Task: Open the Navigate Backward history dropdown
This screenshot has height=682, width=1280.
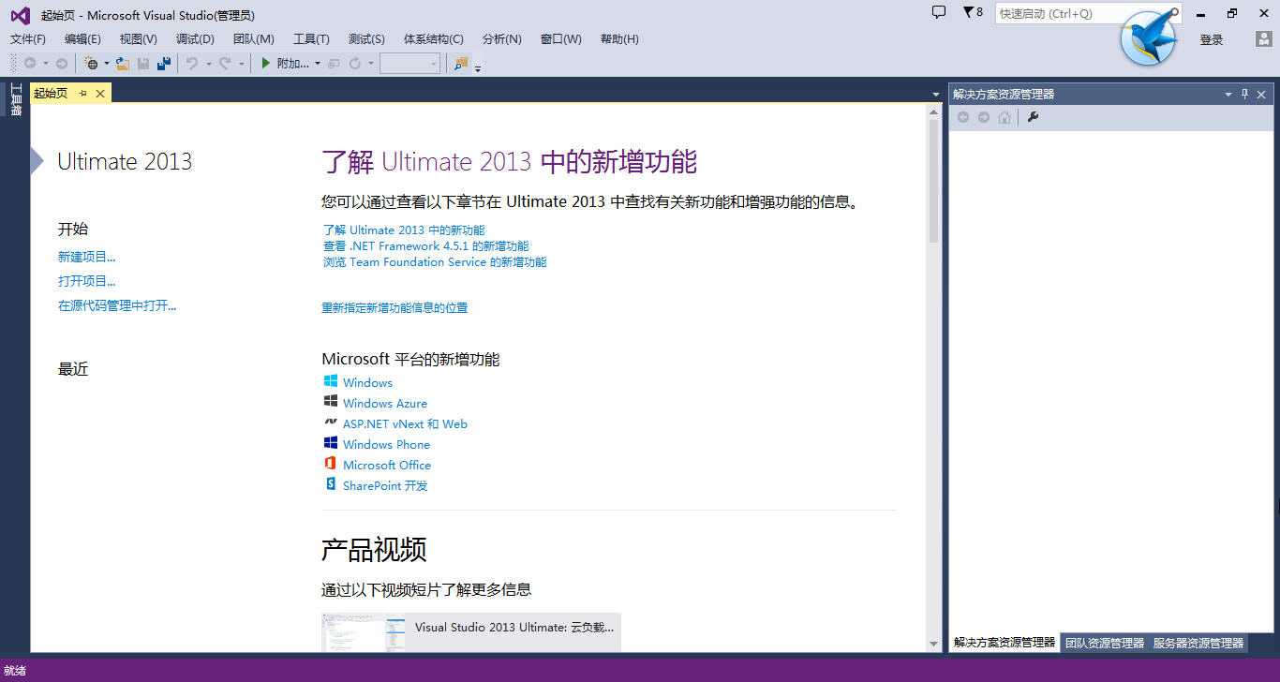Action: [44, 64]
